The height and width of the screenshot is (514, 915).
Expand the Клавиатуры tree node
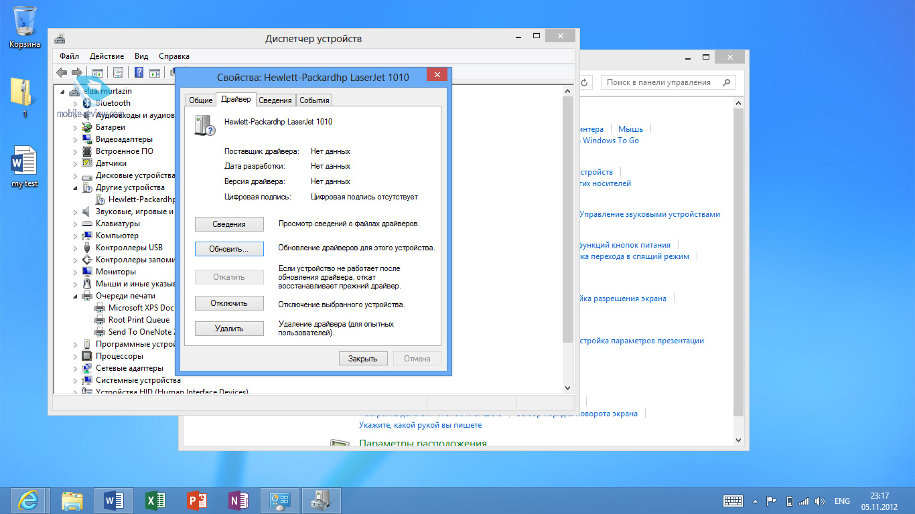[x=76, y=224]
